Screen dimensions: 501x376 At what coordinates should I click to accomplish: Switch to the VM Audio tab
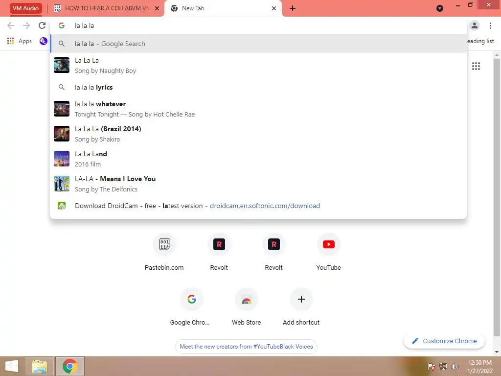25,8
